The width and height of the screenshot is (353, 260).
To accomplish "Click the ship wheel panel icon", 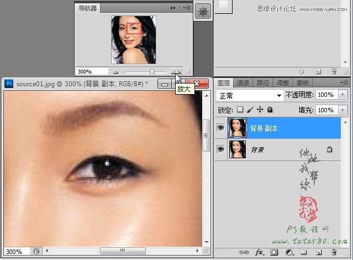I will (x=203, y=11).
